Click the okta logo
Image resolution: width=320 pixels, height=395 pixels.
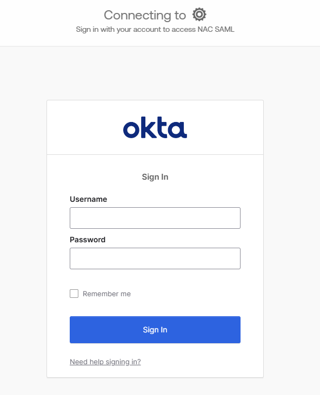(155, 127)
